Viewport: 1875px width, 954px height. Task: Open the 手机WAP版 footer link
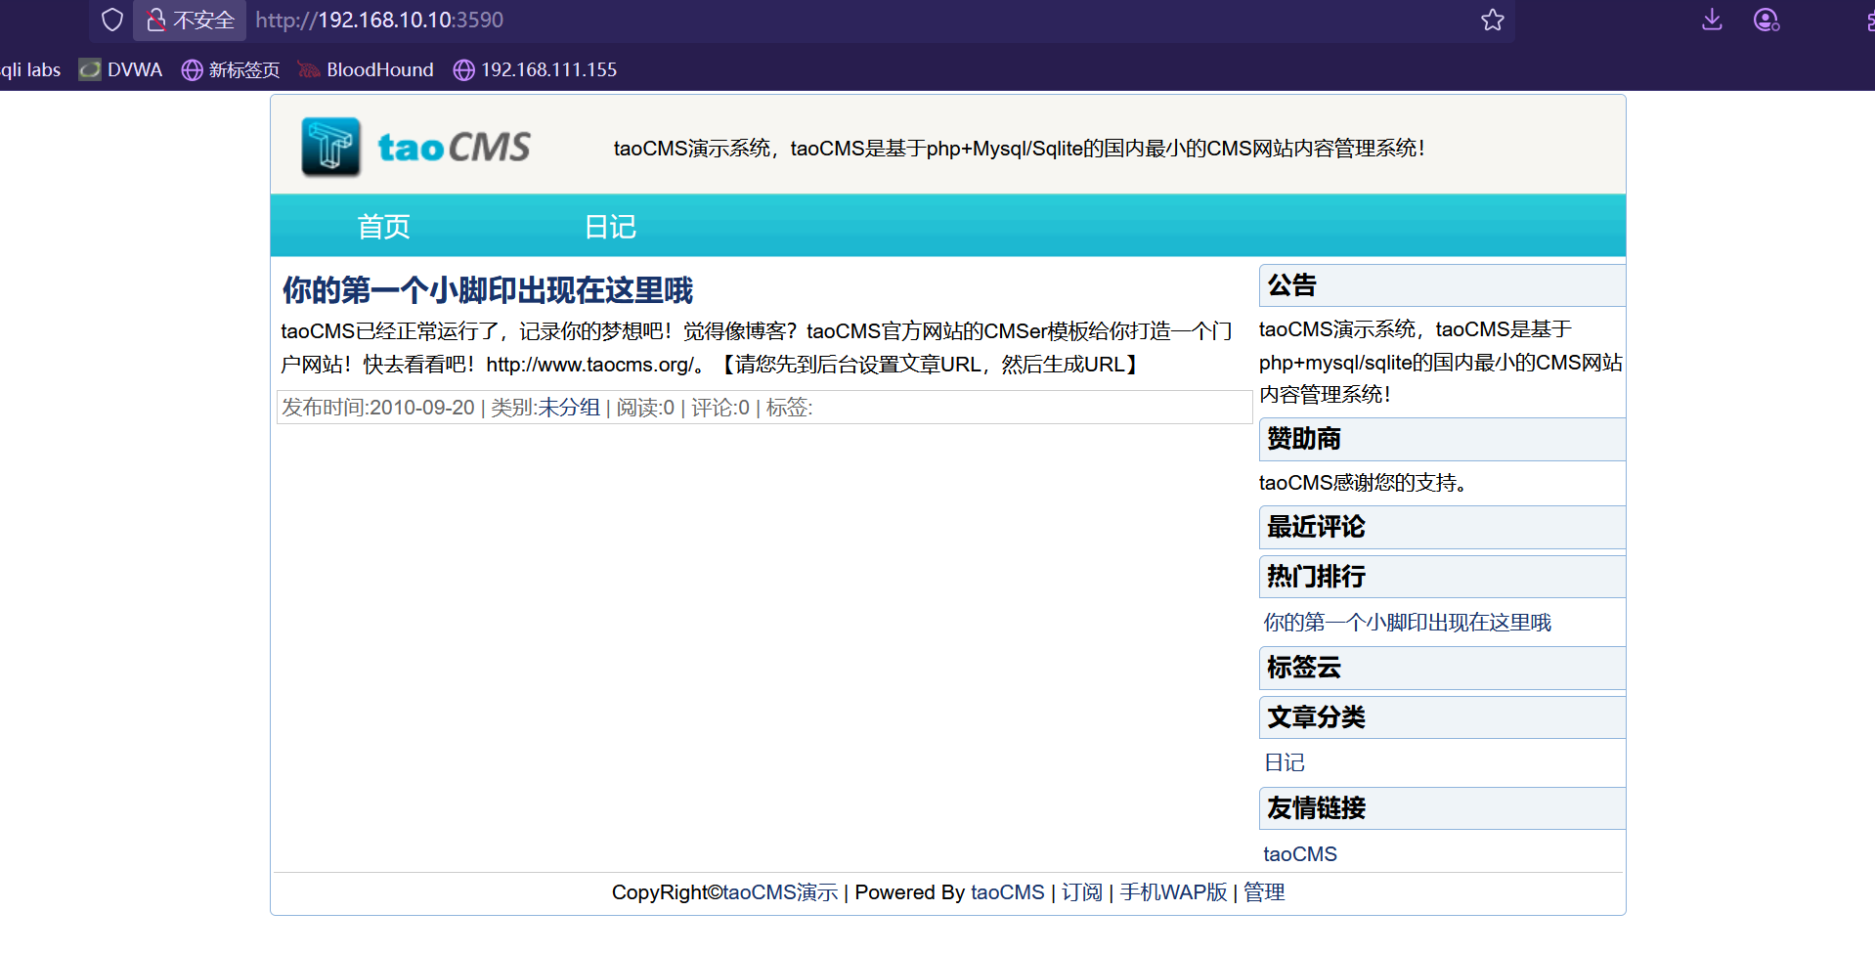1173,892
